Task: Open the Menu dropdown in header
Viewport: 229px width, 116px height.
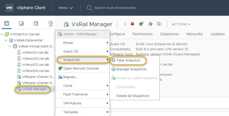Action: 66,8
